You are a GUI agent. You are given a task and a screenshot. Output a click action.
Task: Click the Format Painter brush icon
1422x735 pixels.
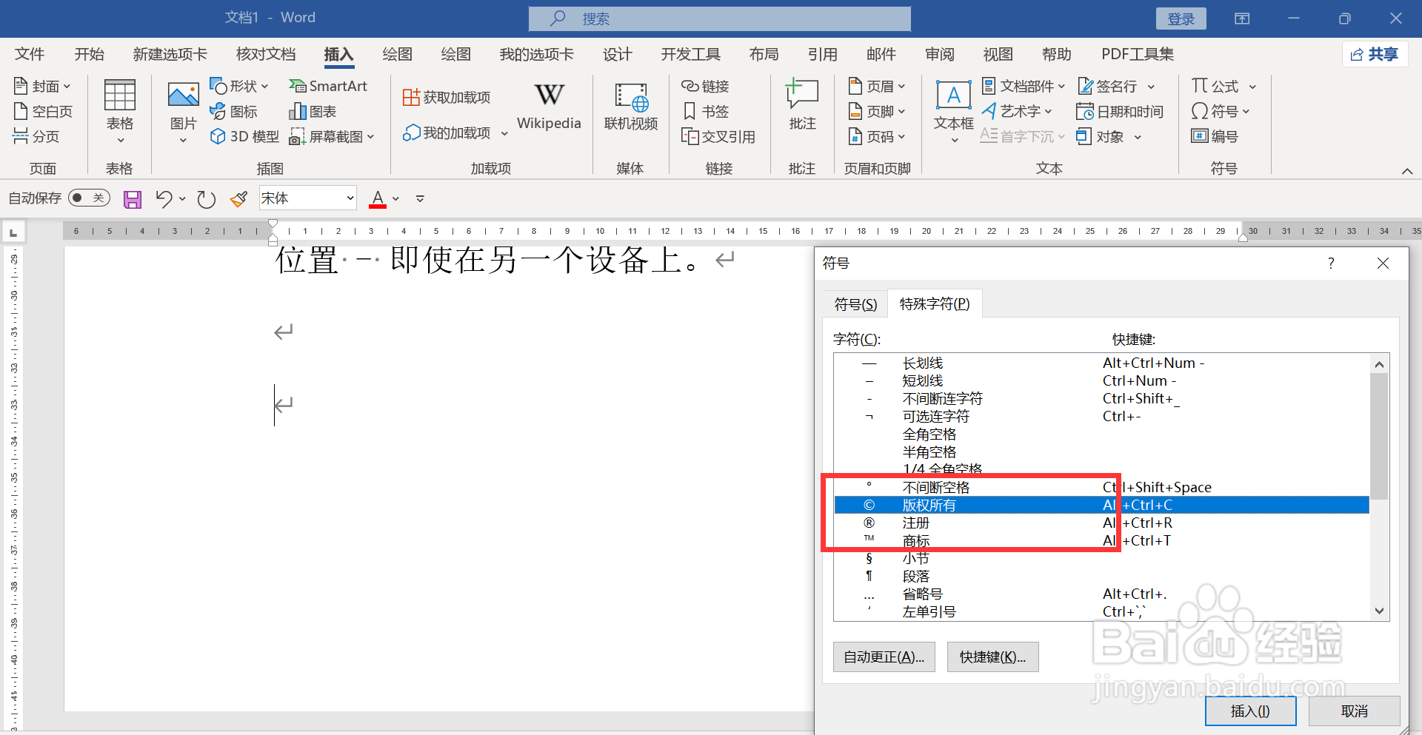click(238, 198)
